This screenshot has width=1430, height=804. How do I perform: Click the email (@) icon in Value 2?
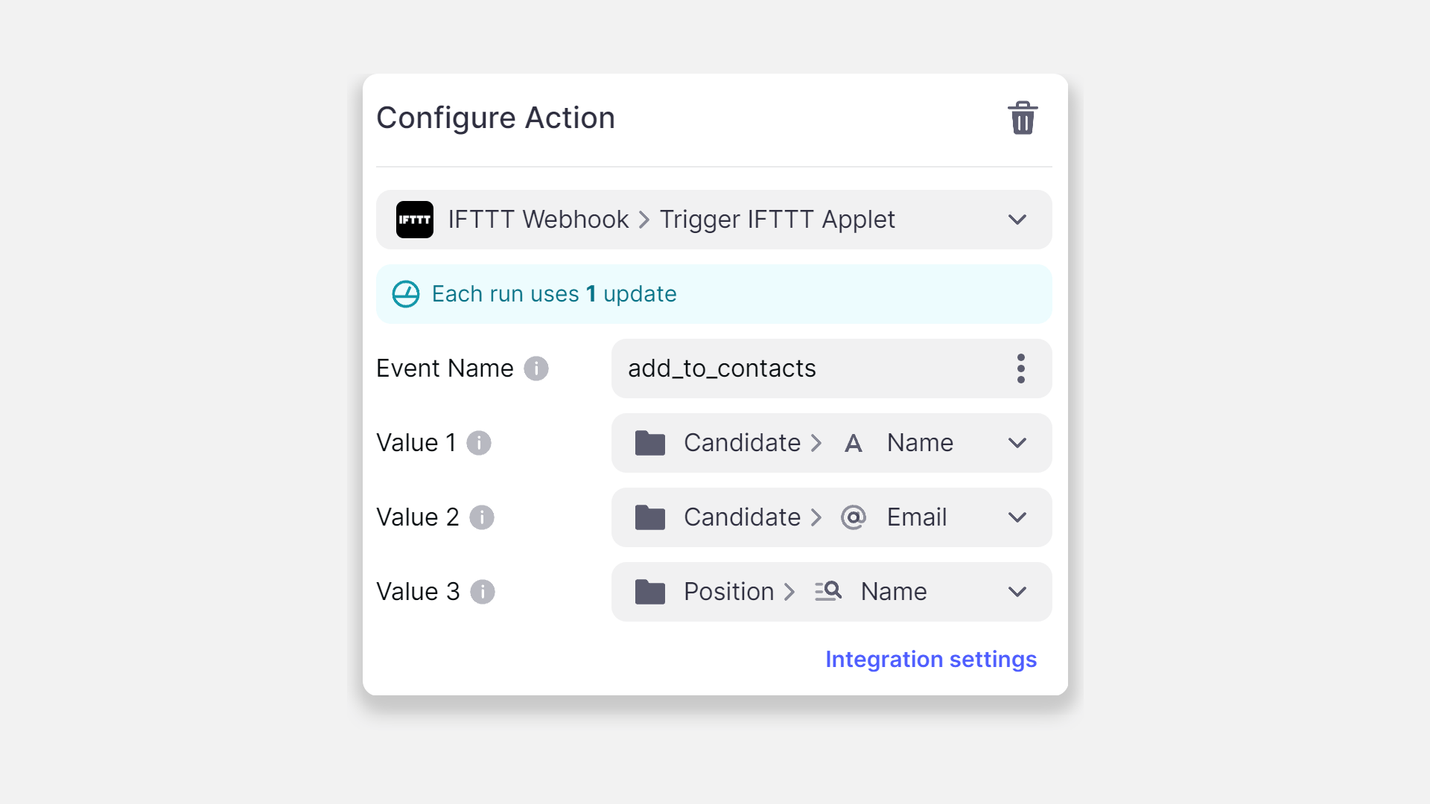click(x=854, y=517)
